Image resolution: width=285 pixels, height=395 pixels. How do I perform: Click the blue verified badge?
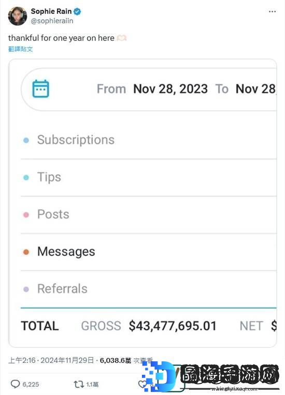[x=77, y=11]
